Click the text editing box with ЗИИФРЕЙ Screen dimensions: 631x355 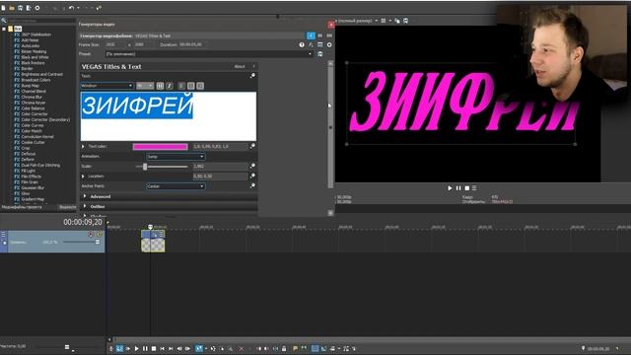[169, 116]
